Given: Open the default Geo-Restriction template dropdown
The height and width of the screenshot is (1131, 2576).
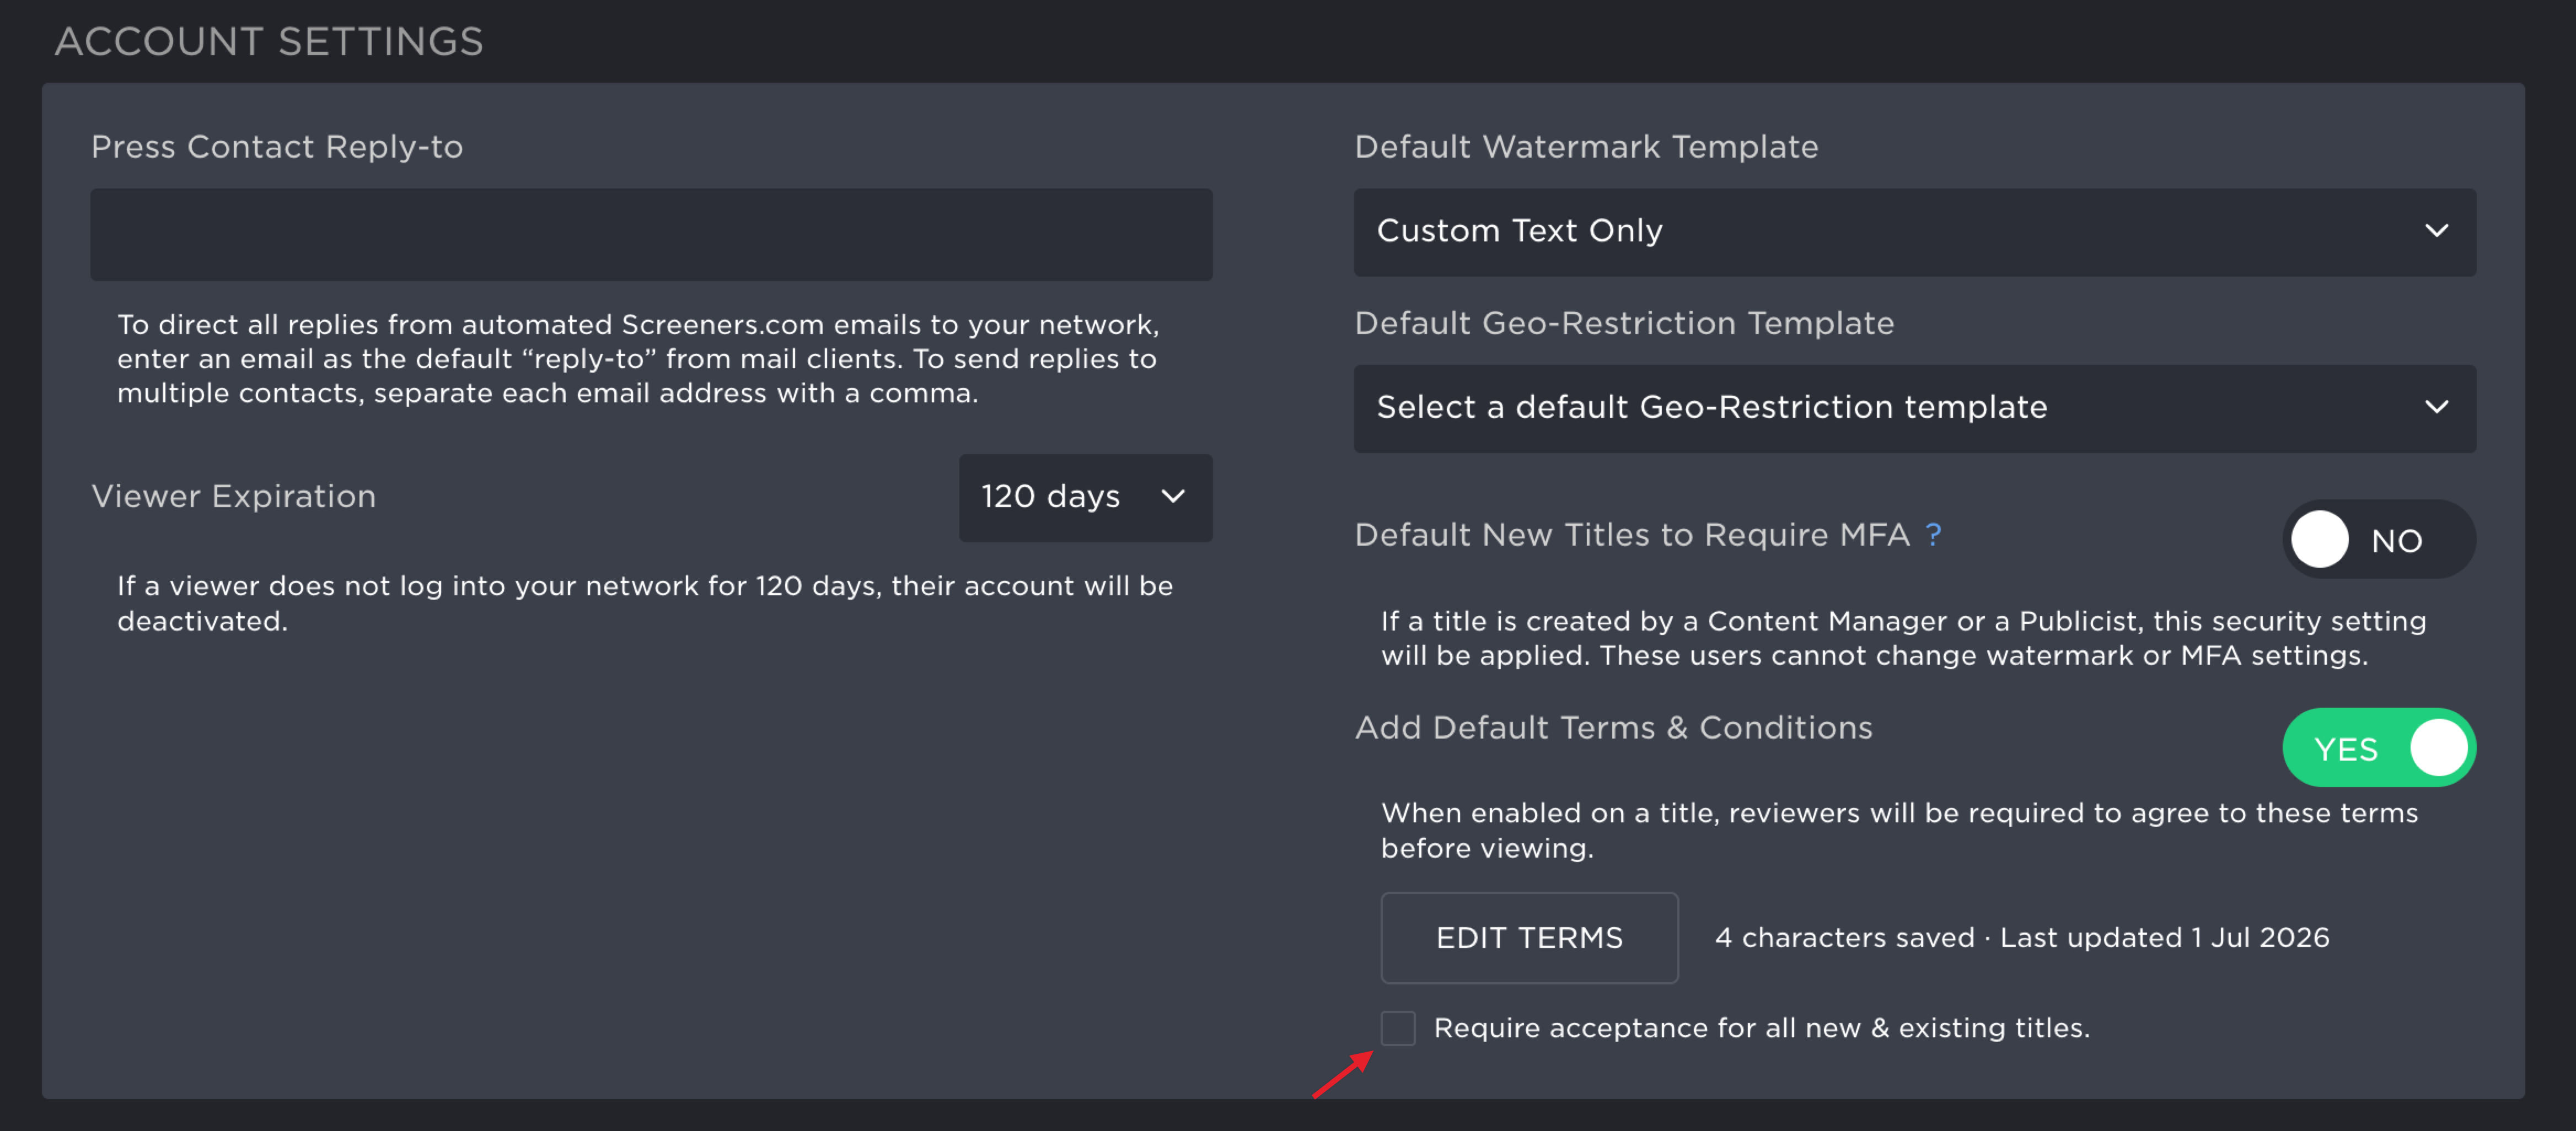Looking at the screenshot, I should pos(1914,408).
